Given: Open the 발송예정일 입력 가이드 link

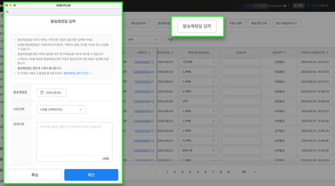Looking at the screenshot, I should (x=77, y=73).
